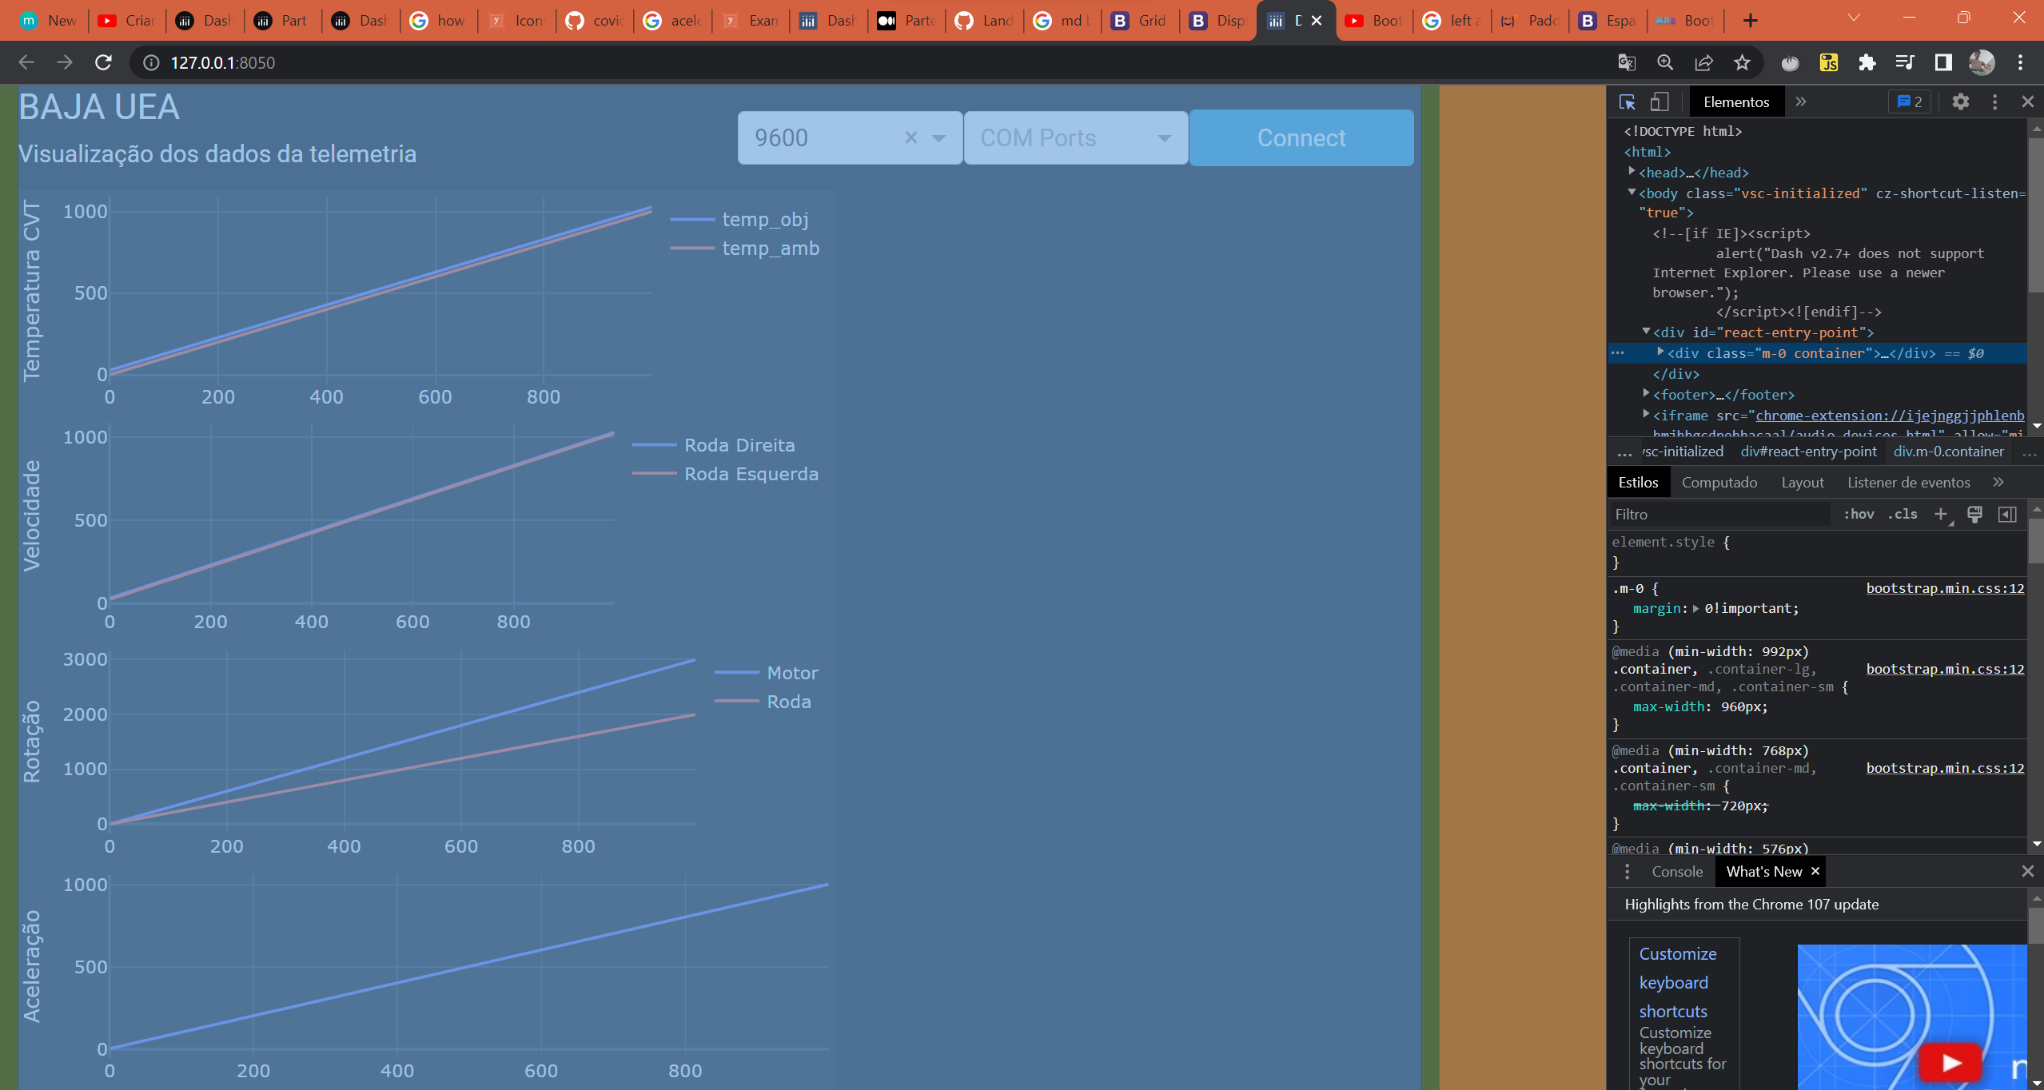
Task: Close the DevTools bottom drawer
Action: 2028,871
